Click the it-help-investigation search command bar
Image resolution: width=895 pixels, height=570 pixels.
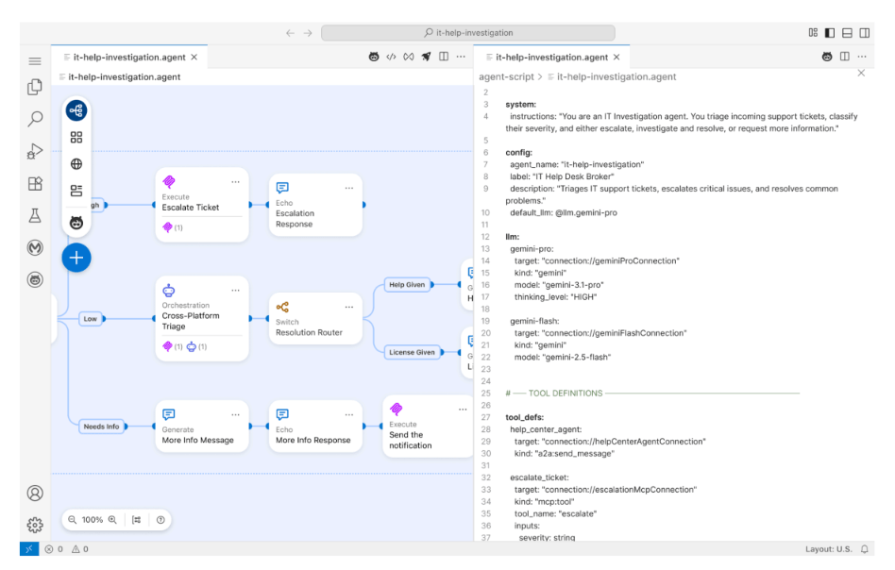click(467, 33)
